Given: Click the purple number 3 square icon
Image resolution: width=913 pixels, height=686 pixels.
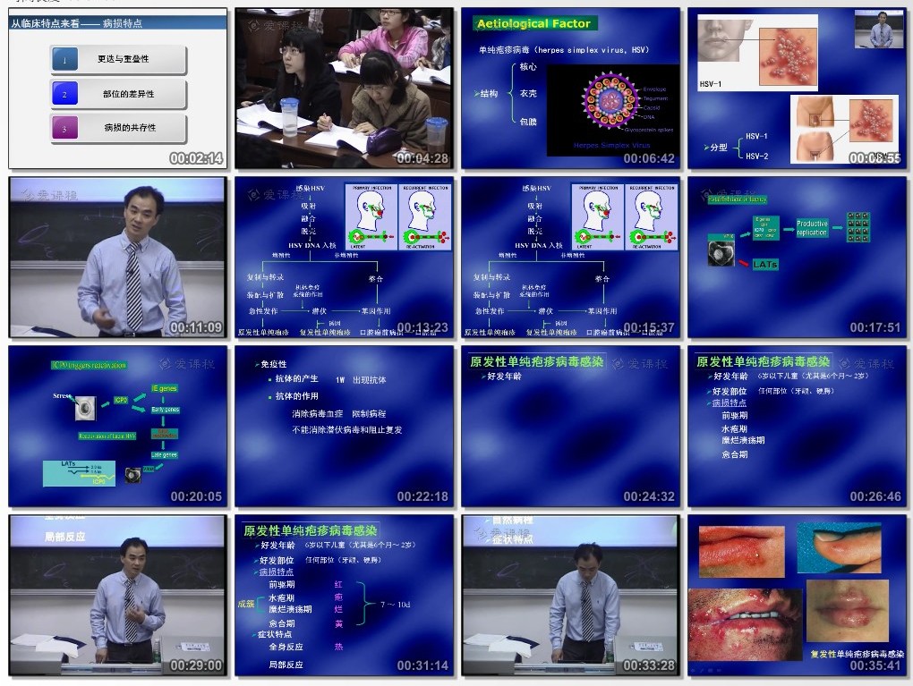Looking at the screenshot, I should coord(64,128).
